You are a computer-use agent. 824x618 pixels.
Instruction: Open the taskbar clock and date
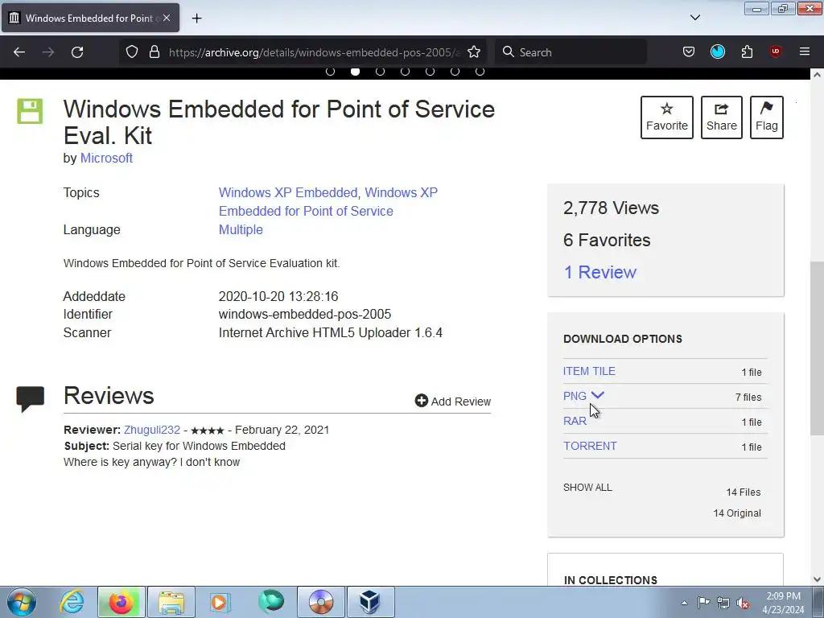784,603
